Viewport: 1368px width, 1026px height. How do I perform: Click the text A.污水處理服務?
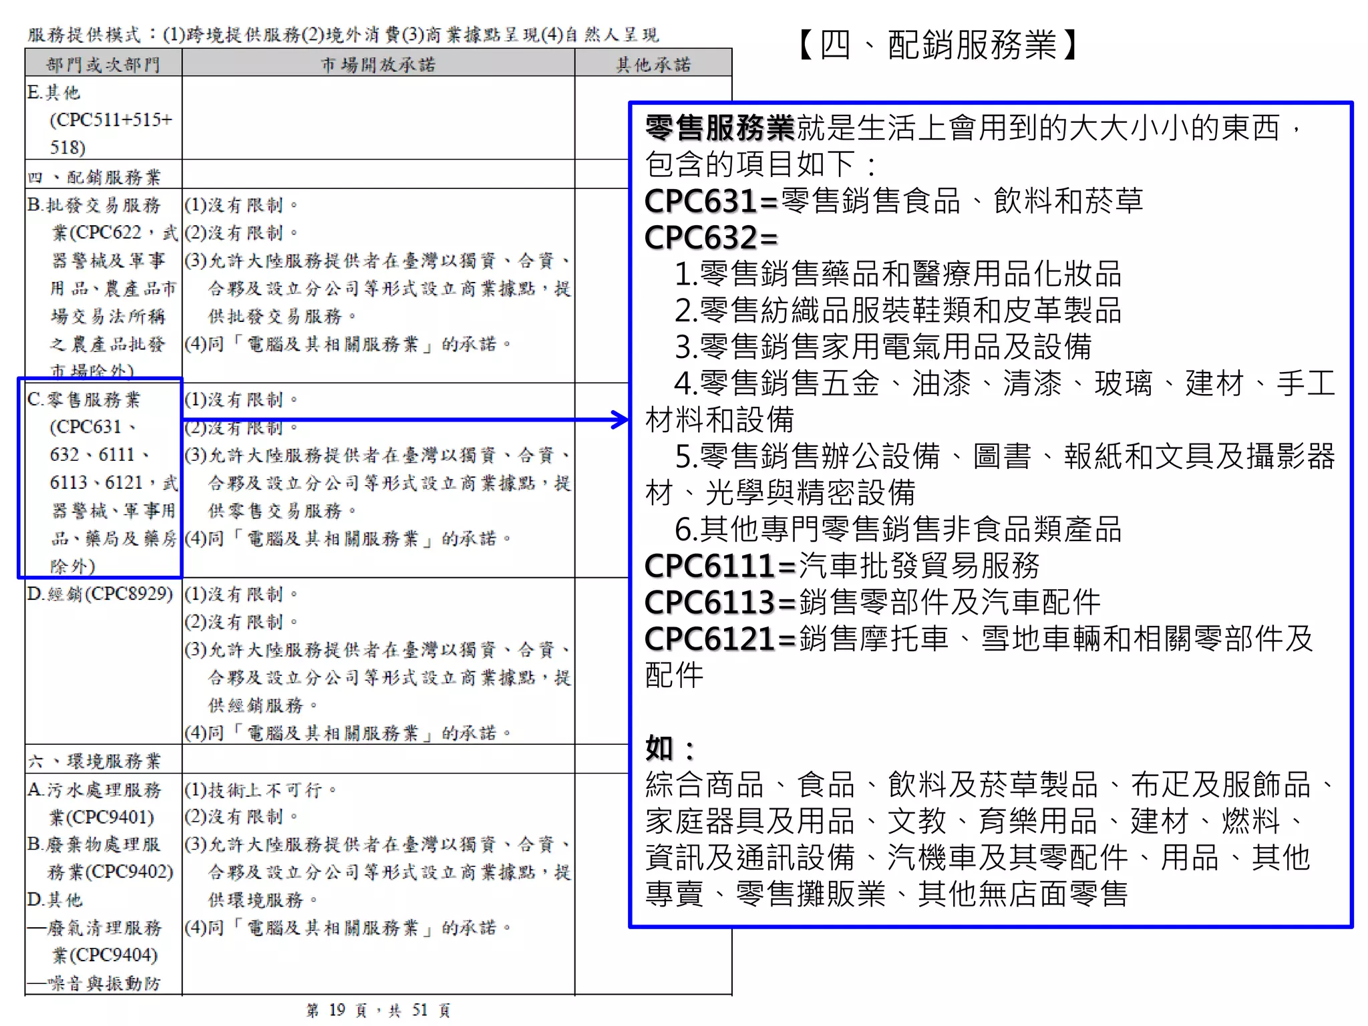pos(94,790)
